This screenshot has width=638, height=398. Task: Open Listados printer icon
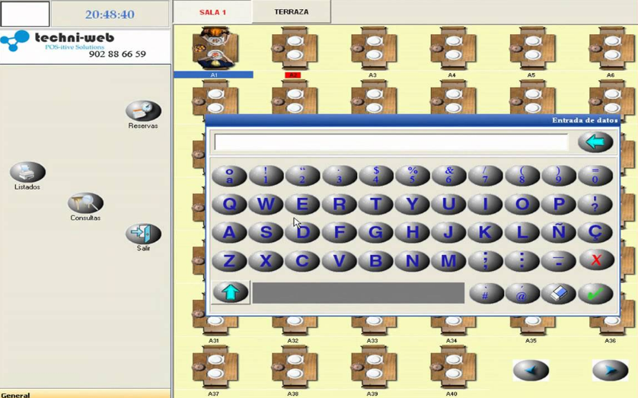(27, 173)
